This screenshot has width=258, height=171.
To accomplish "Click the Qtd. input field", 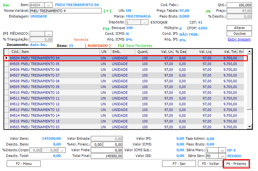I will [239, 5].
